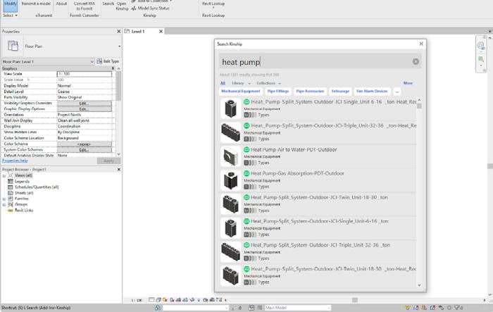
Task: Open the Select dropdown under Modify
Action: coord(10,15)
